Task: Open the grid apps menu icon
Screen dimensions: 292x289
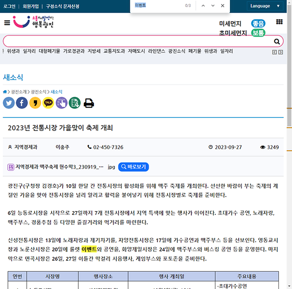Action: point(279,22)
